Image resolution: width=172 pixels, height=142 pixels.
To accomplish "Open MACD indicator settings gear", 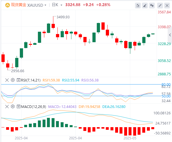I will click(x=13, y=106).
